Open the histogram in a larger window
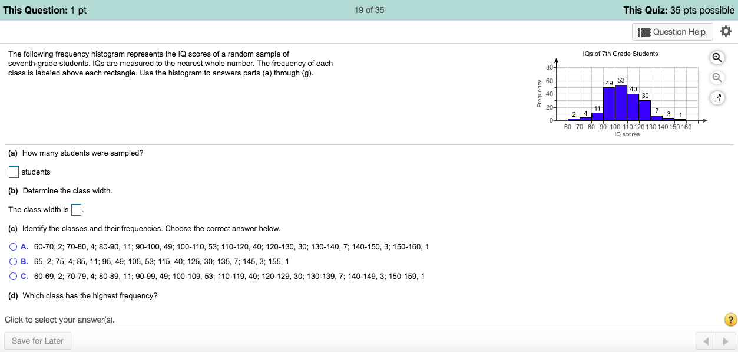The width and height of the screenshot is (738, 352). tap(716, 97)
